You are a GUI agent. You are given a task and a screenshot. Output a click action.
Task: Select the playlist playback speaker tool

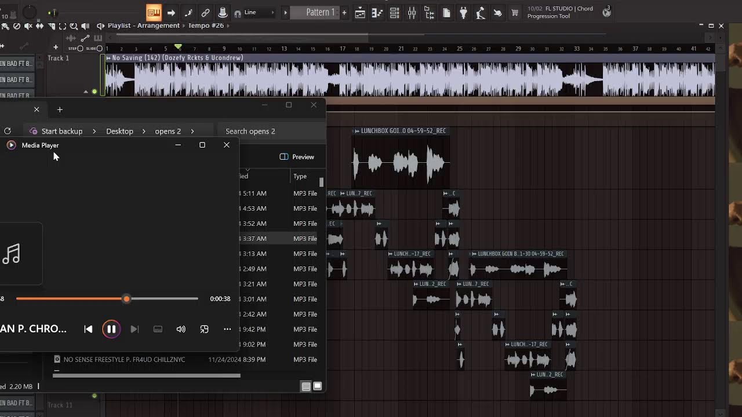[85, 26]
